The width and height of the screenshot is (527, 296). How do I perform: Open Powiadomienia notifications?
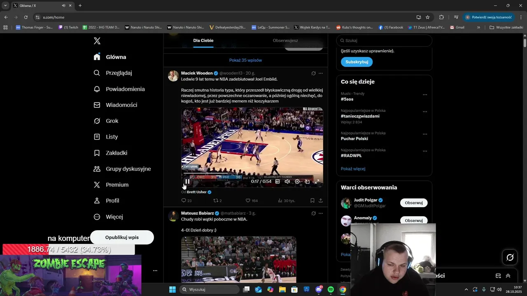click(119, 89)
